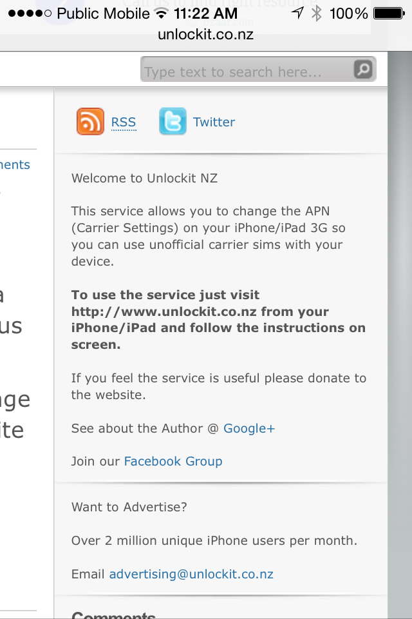
Task: Tap the cellular signal strength dots
Action: 30,14
